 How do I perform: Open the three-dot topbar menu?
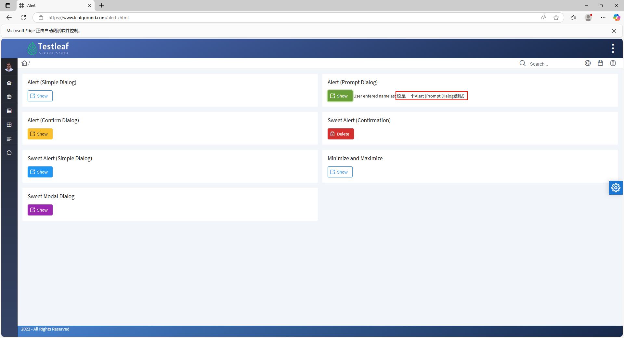tap(613, 48)
